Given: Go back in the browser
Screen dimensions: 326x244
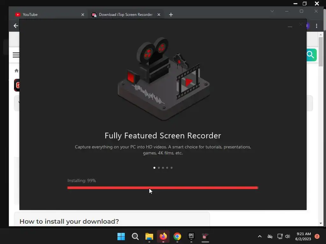Looking at the screenshot, I should tap(16, 26).
